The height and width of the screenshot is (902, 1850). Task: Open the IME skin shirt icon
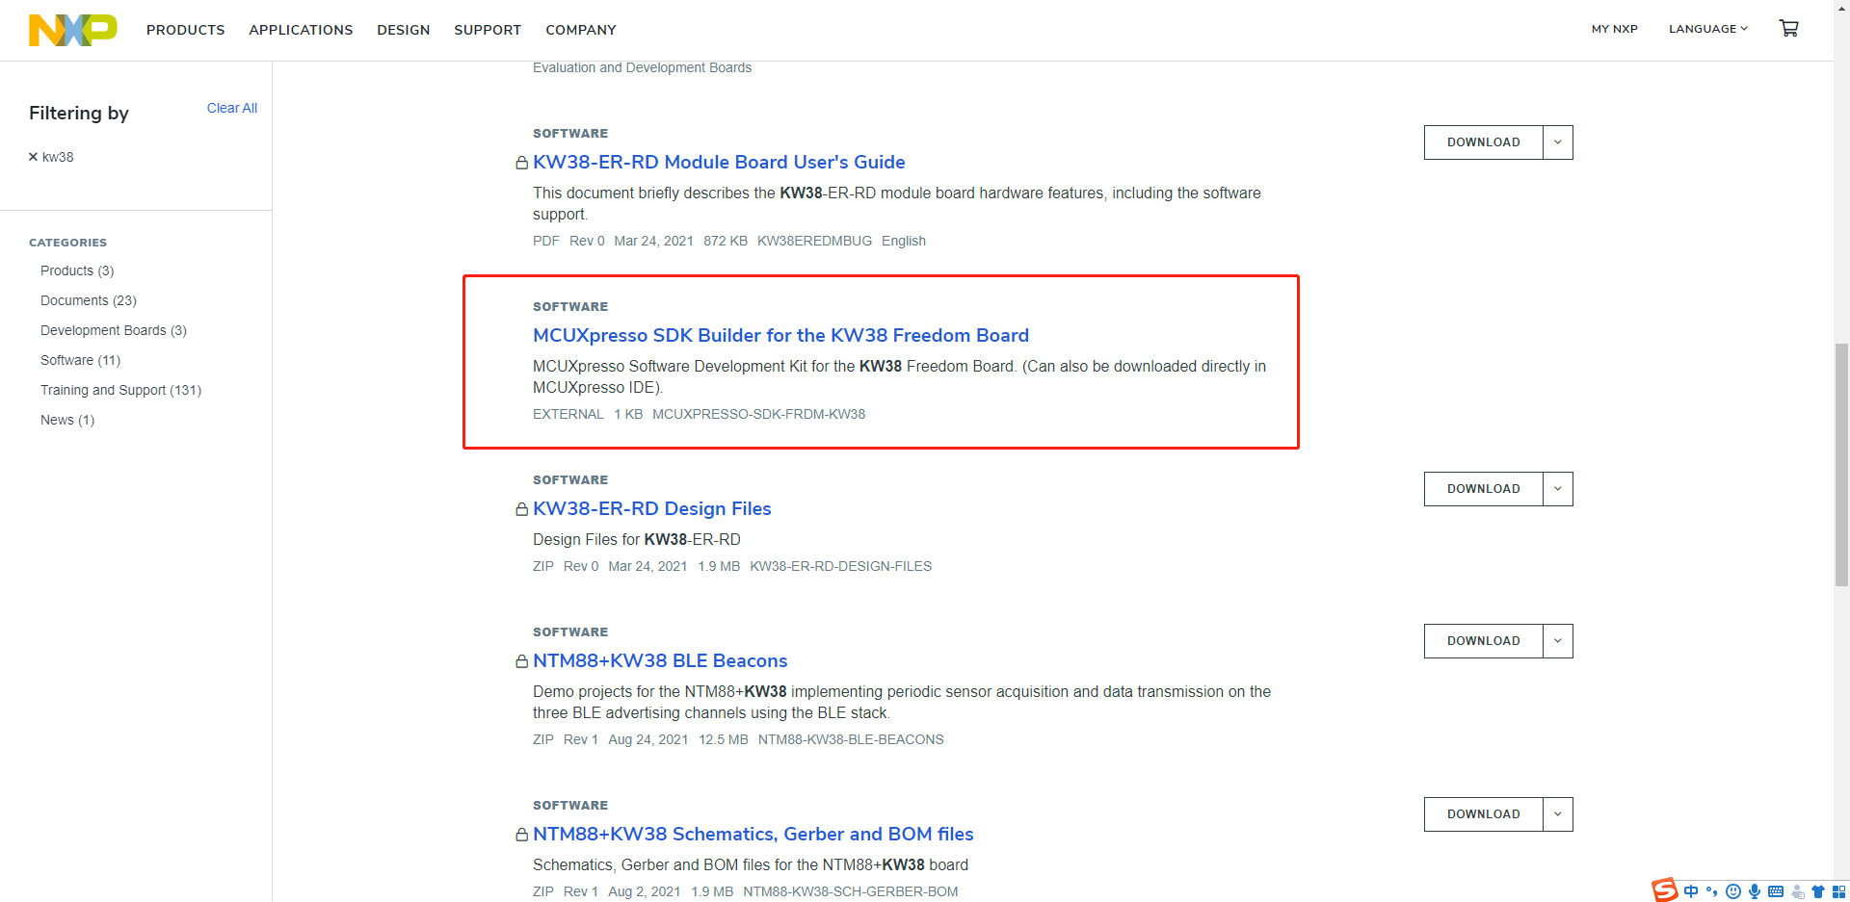1818,891
